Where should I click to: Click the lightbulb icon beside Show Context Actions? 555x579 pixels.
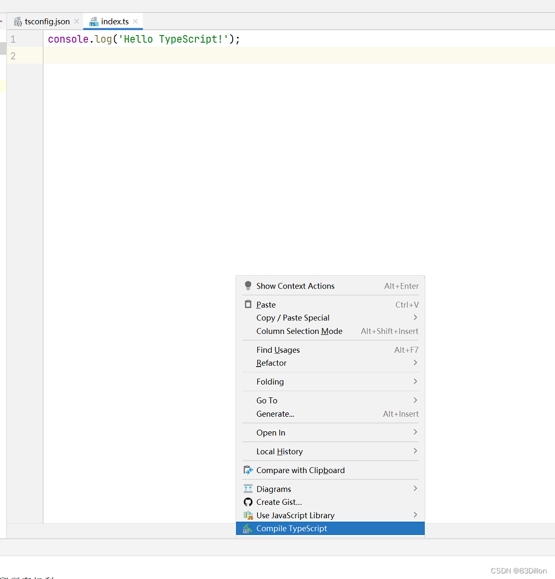(248, 285)
